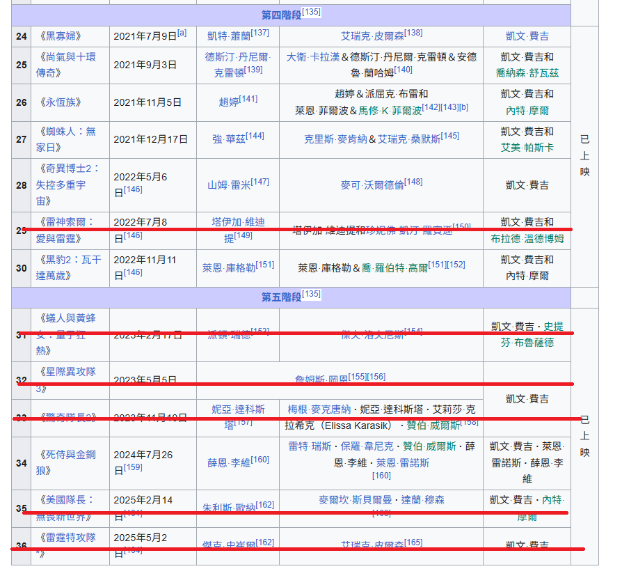Open producer link 艾美·帕斯卡
The image size is (622, 578).
click(x=527, y=148)
